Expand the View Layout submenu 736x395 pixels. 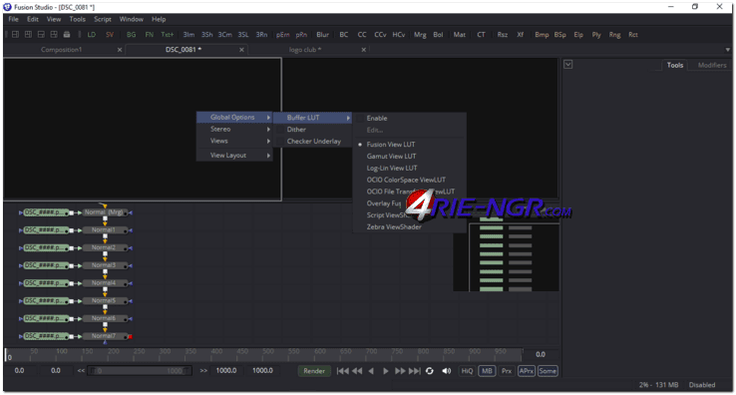(x=234, y=156)
